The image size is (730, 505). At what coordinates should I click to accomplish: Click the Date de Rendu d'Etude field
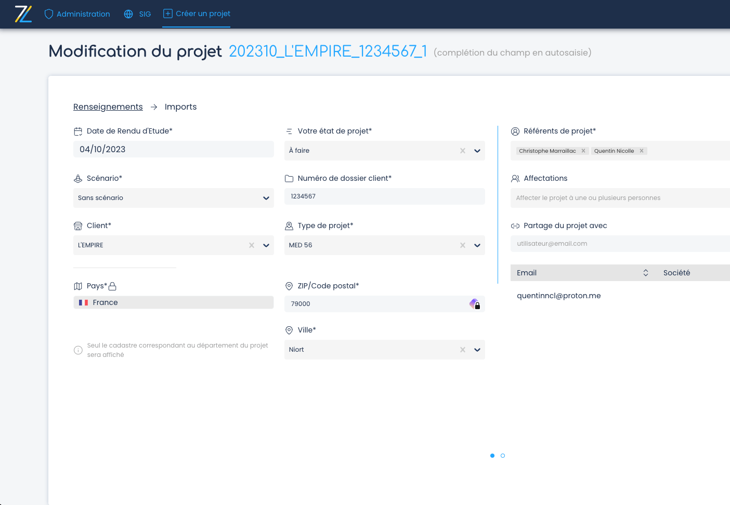173,149
